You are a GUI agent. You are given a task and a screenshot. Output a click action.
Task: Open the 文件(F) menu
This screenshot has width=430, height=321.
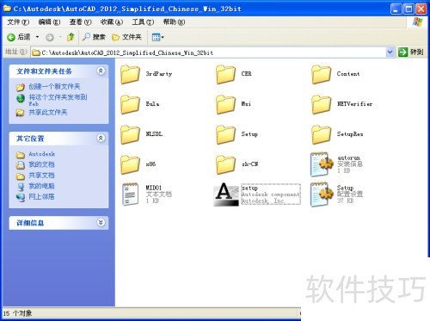coord(18,22)
